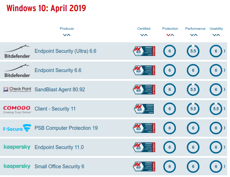Open the Client - Security 11 link

(55, 109)
